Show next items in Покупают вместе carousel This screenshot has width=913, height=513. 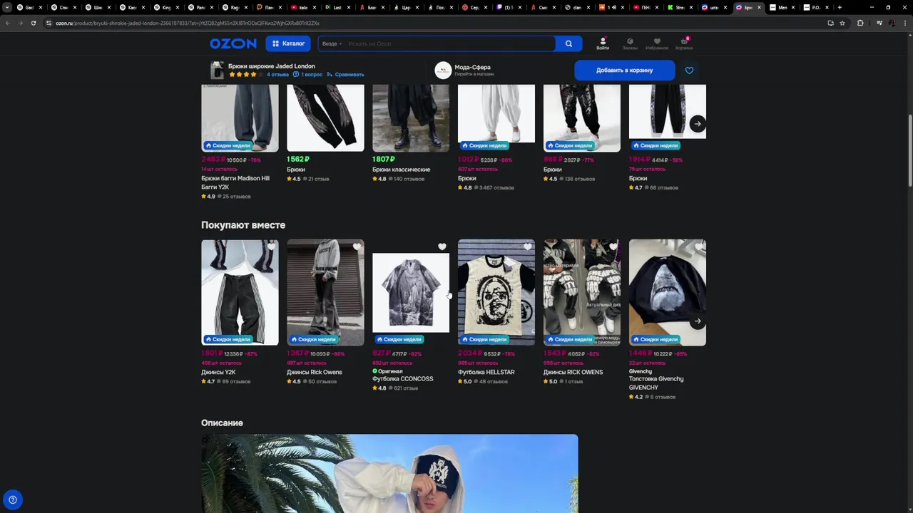[x=698, y=321]
